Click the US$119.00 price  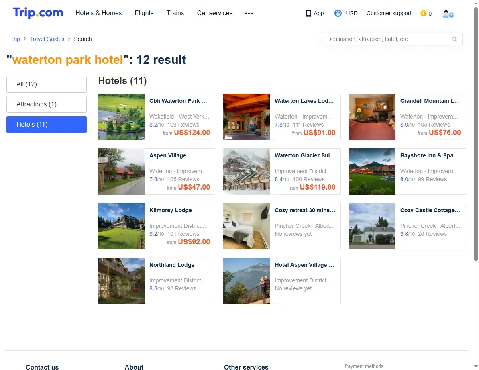coord(318,188)
